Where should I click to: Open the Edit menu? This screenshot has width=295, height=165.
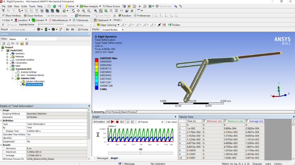(x=10, y=6)
